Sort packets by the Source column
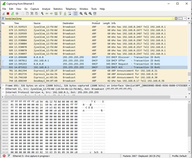Viewport: 192px width, 158px height. coord(48,23)
